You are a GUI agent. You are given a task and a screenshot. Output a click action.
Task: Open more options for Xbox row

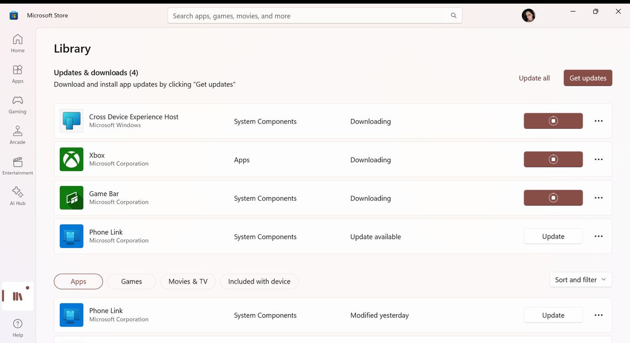598,159
